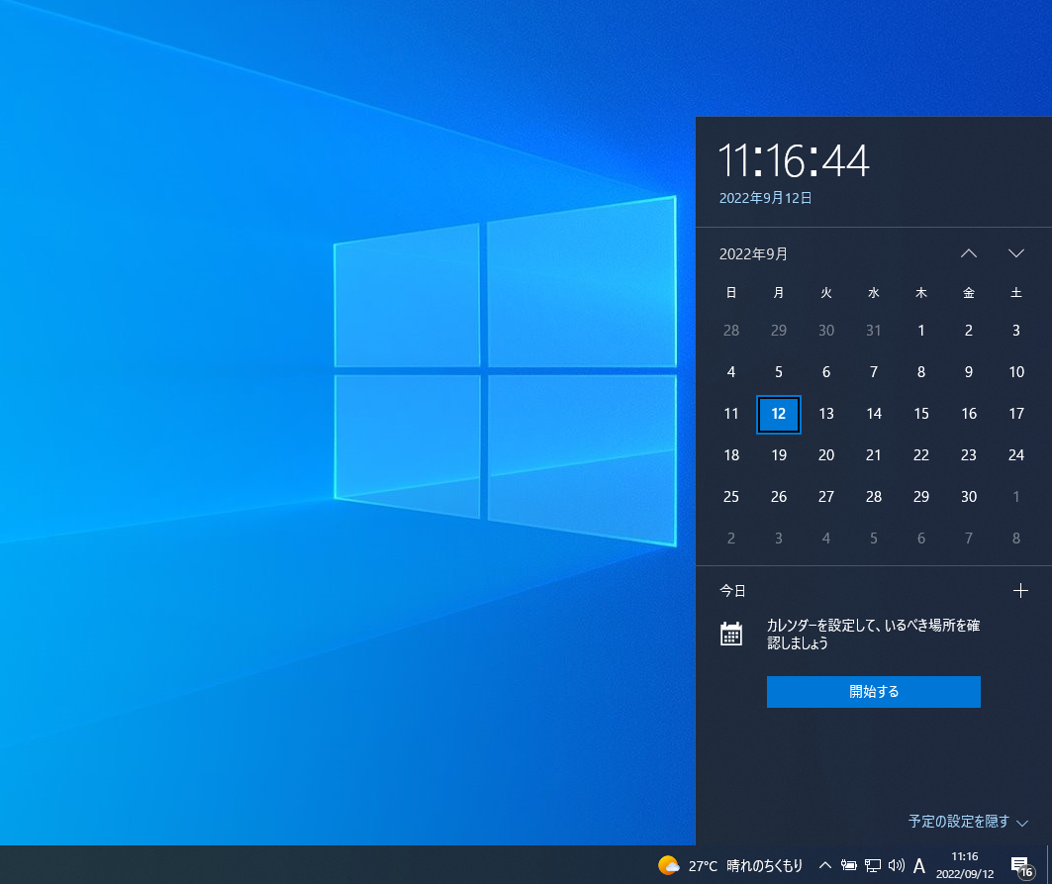Select the greyed-out October 8 date

point(1016,539)
